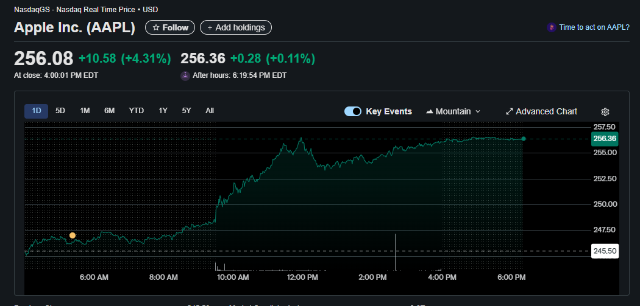Click the +10.58 (+4.31%) change value

125,58
